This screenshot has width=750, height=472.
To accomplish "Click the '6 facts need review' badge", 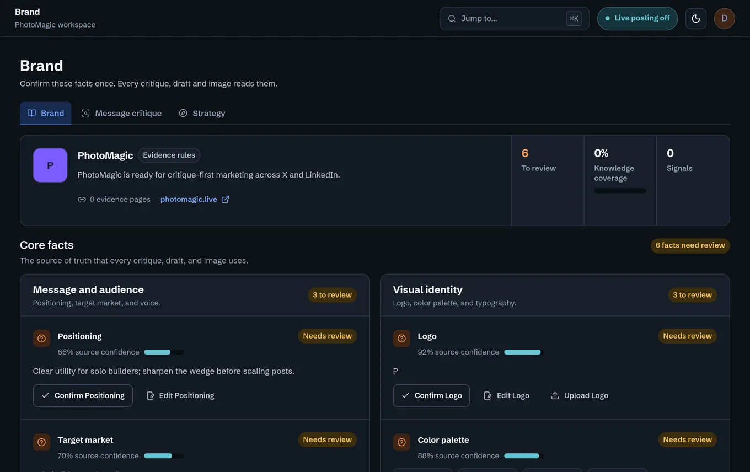I will point(690,245).
